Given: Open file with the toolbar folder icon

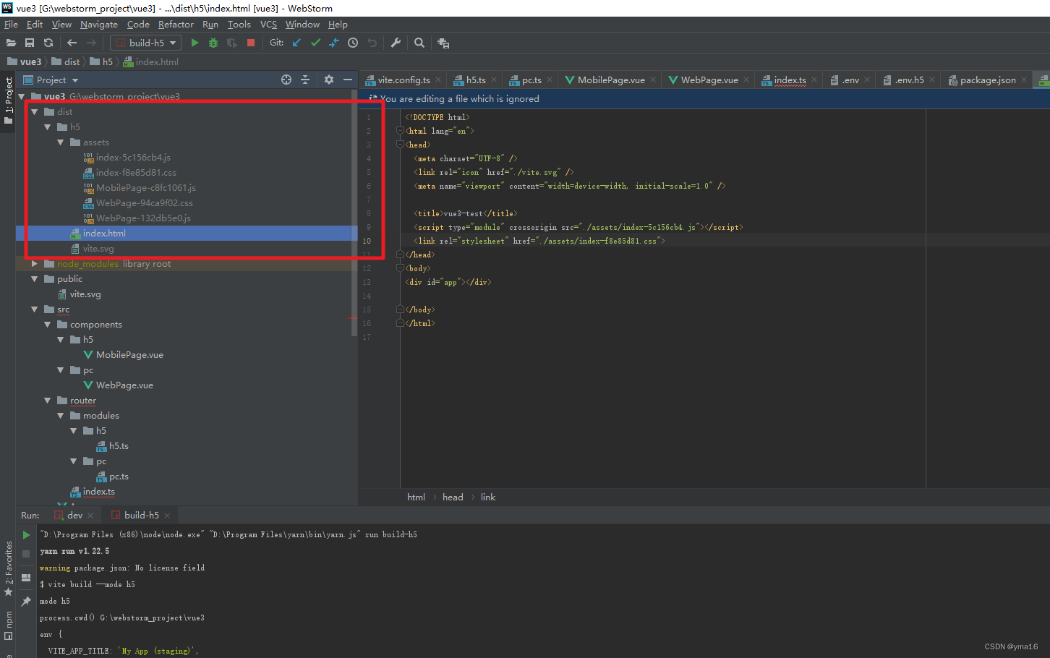Looking at the screenshot, I should click(x=11, y=43).
